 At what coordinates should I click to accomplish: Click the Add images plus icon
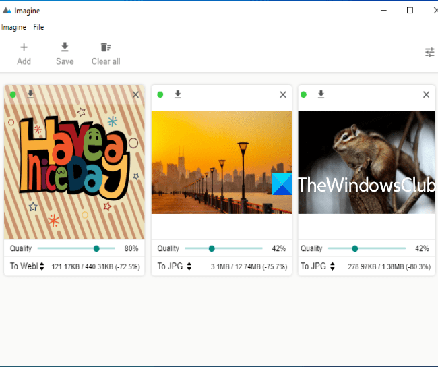[24, 47]
